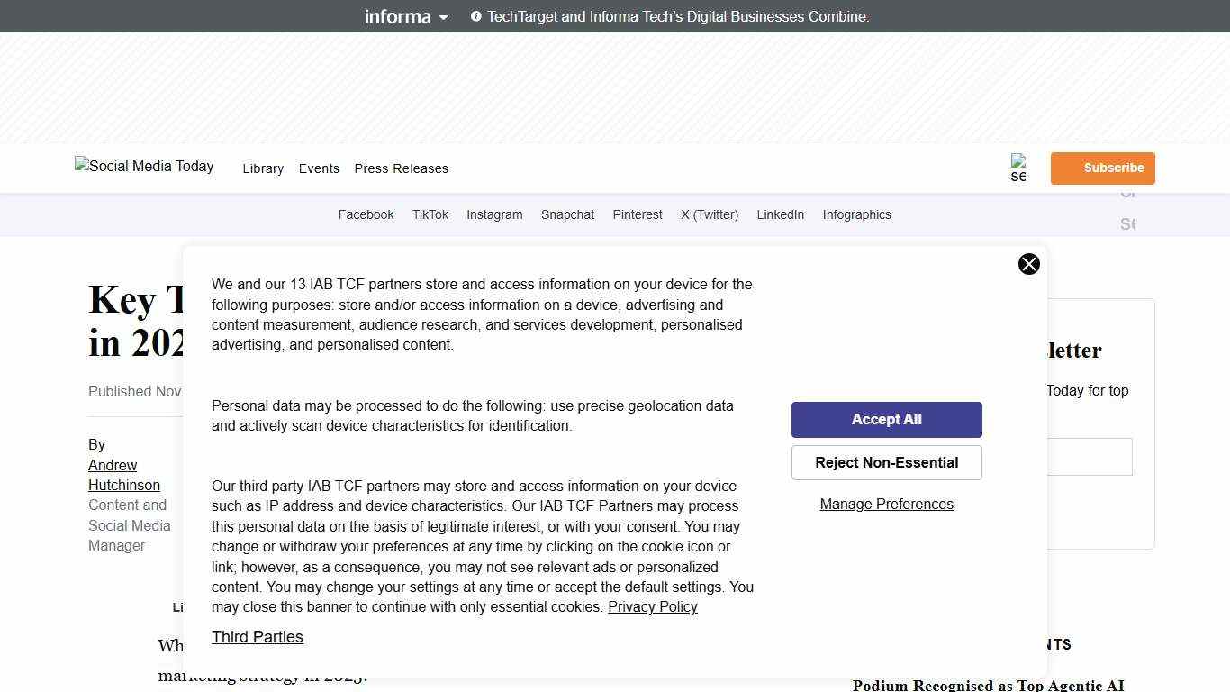Open Press Releases in the header
Viewport: 1230px width, 692px height.
(x=401, y=168)
